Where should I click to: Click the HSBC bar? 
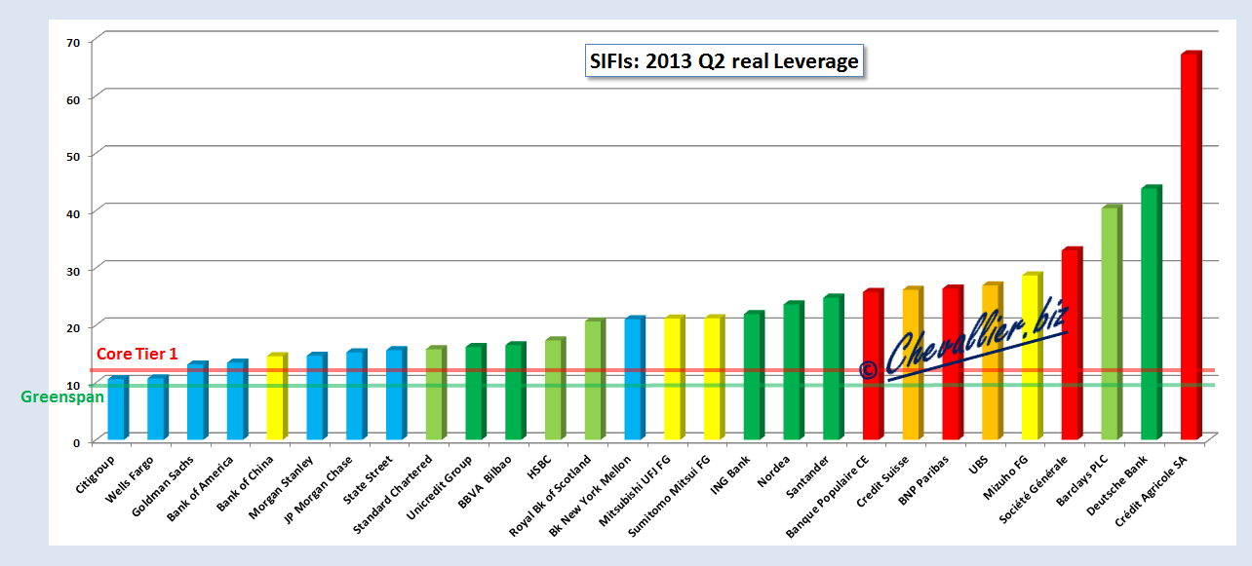point(556,389)
